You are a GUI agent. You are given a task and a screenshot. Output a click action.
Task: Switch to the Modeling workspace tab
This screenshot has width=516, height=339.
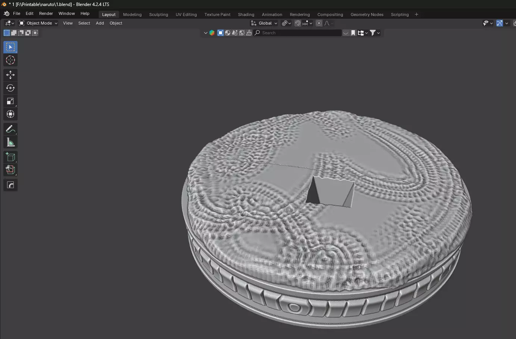click(132, 15)
